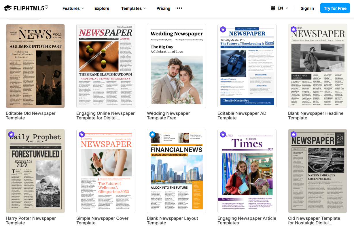Click the Sign in link

307,8
